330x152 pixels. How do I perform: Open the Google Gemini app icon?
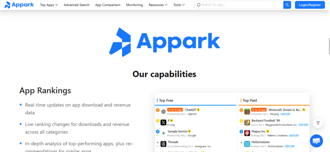click(163, 133)
